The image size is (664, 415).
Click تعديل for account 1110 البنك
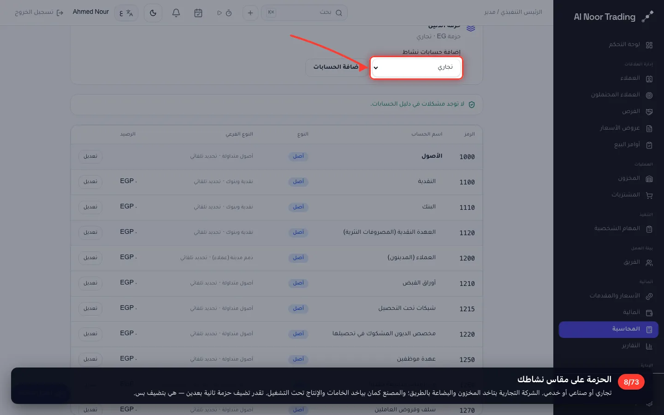(x=90, y=207)
